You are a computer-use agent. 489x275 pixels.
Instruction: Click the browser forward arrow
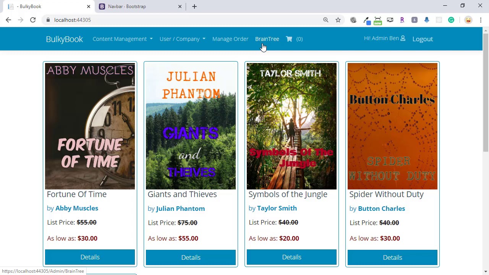tap(21, 20)
